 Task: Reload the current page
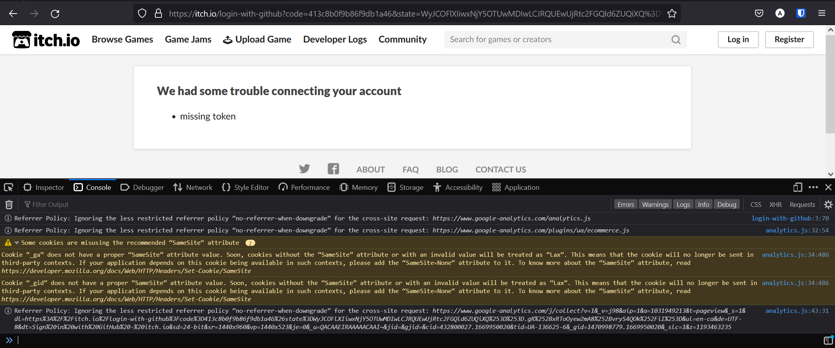55,13
